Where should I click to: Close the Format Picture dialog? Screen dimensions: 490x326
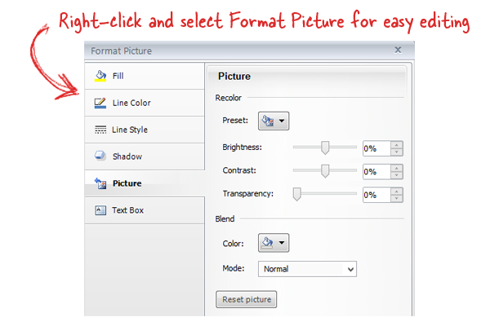(398, 50)
